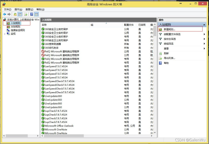Click the tree pane horizontal scrollbar left arrow
Viewport: 209px width, 144px height.
(4, 136)
